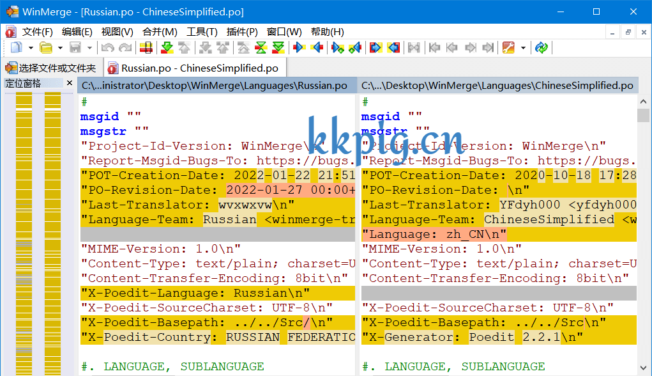Click the "X-Poedit-Language: Russian" line
Image resolution: width=652 pixels, height=376 pixels.
(218, 293)
